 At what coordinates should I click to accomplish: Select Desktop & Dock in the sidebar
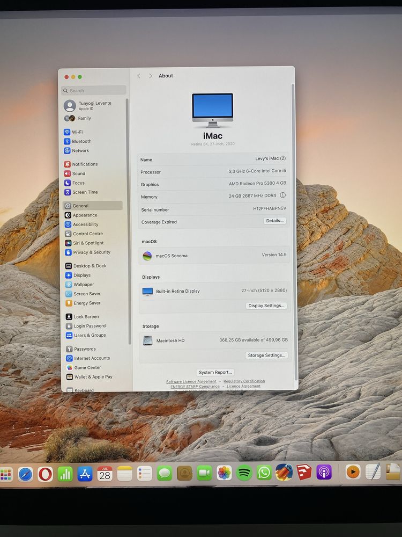(86, 266)
